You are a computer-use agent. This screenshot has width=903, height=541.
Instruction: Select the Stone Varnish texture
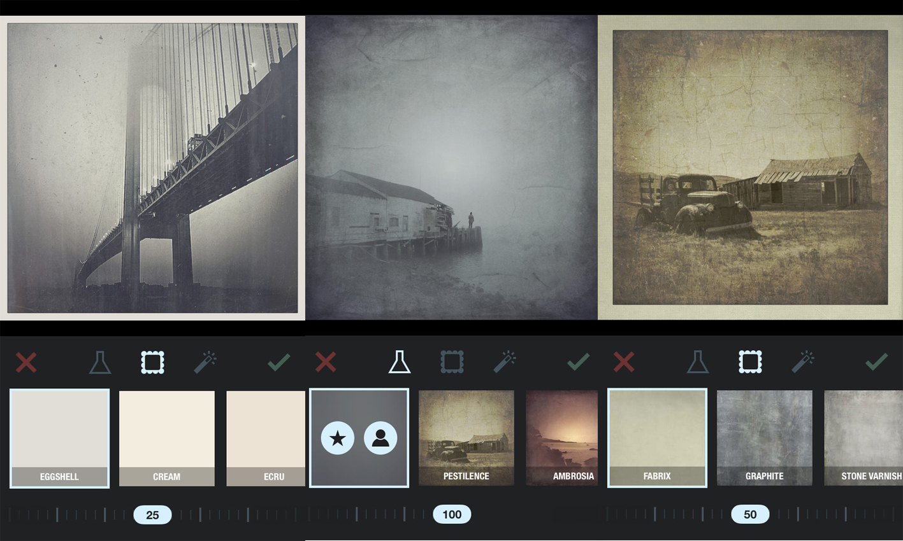click(x=863, y=438)
